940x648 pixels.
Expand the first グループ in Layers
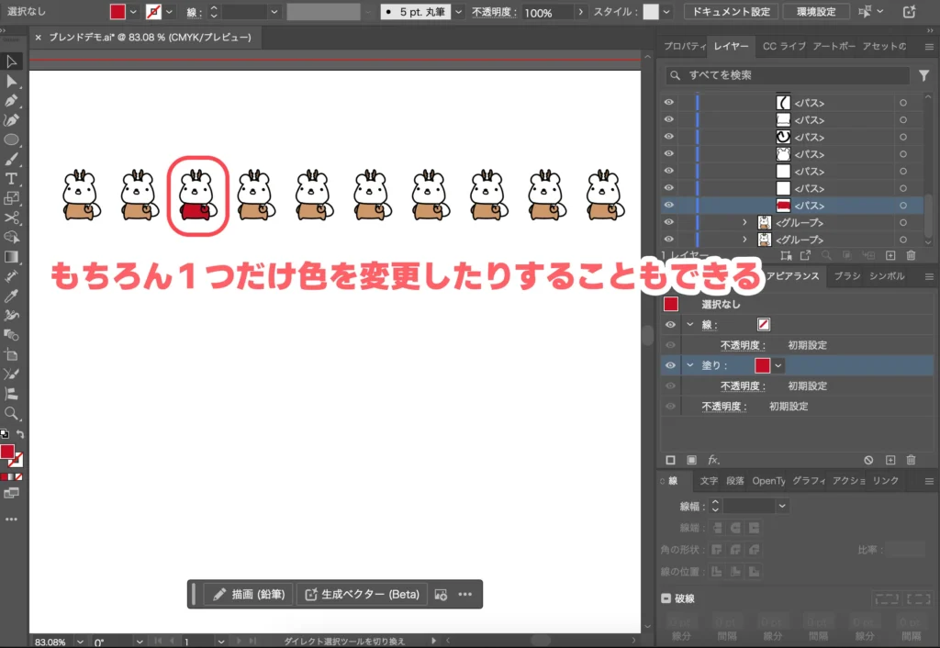[x=744, y=222]
